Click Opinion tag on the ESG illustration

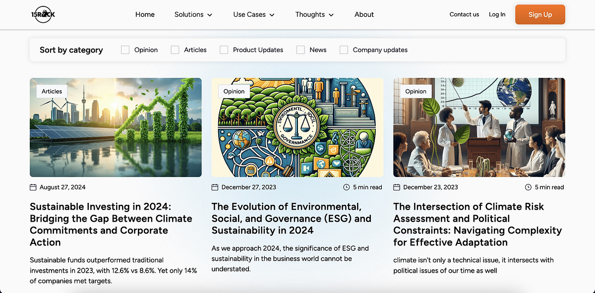pyautogui.click(x=234, y=91)
